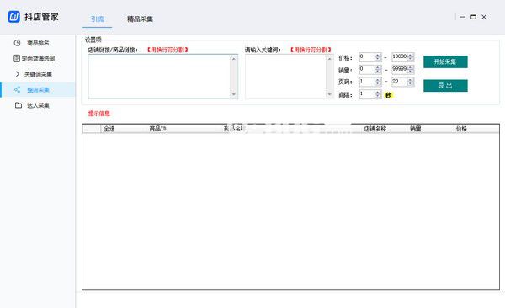The width and height of the screenshot is (505, 308).
Task: Expand the 关键词采集 sidebar chevron
Action: coord(18,74)
